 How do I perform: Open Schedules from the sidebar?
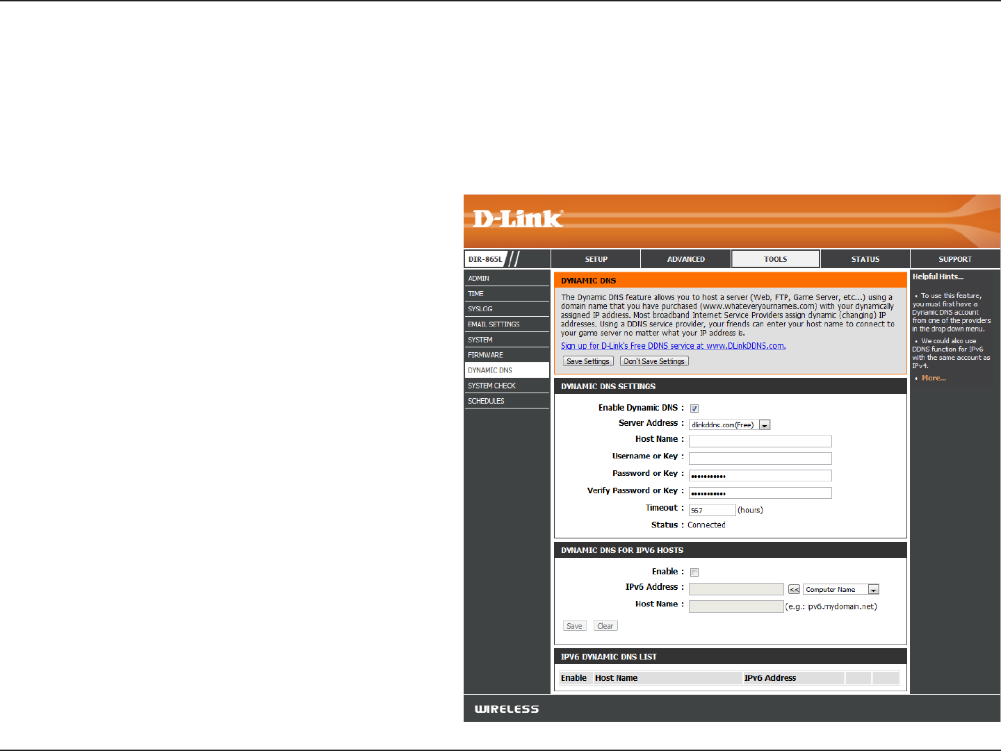(x=507, y=400)
